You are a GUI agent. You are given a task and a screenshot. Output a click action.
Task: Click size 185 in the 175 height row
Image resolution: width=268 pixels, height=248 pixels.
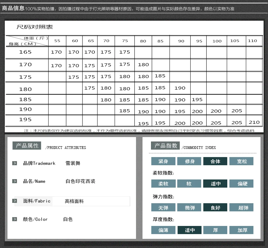(x=160, y=76)
